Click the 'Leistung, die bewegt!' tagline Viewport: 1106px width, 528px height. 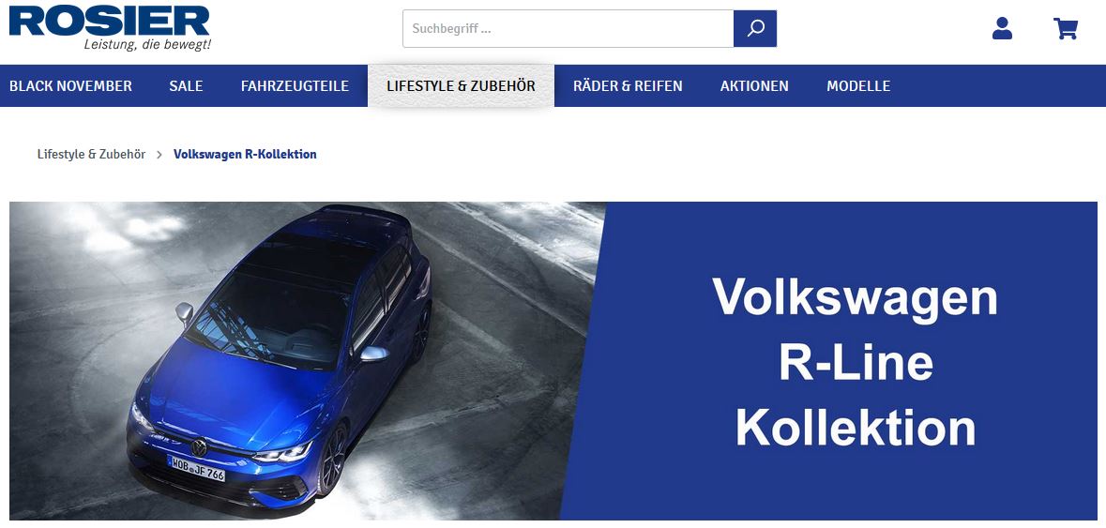(147, 44)
